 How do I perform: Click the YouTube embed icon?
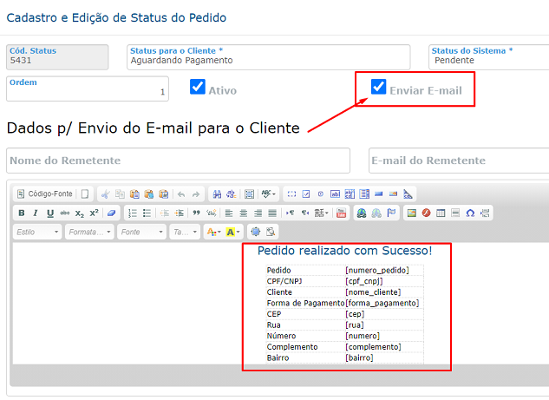pyautogui.click(x=341, y=213)
